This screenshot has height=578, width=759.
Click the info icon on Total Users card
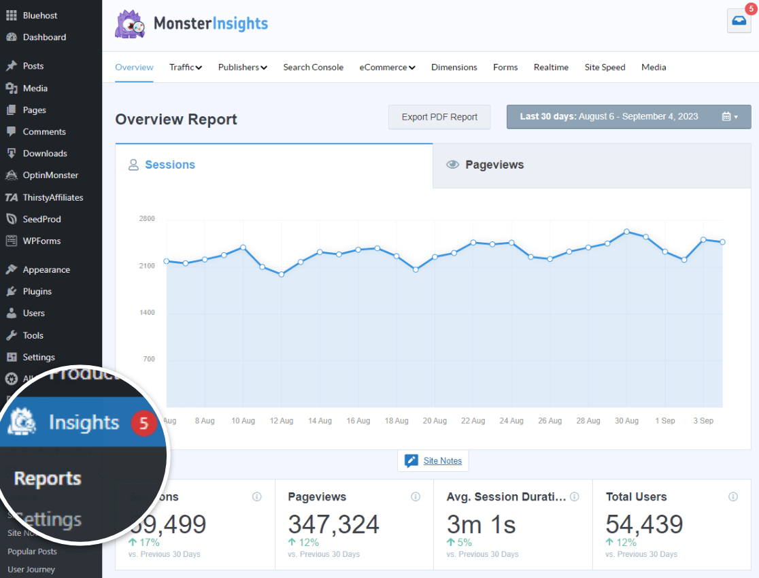click(x=732, y=496)
